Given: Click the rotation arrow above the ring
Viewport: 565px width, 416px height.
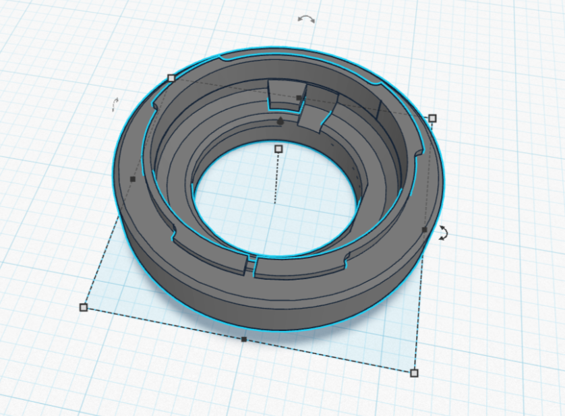Looking at the screenshot, I should [306, 19].
